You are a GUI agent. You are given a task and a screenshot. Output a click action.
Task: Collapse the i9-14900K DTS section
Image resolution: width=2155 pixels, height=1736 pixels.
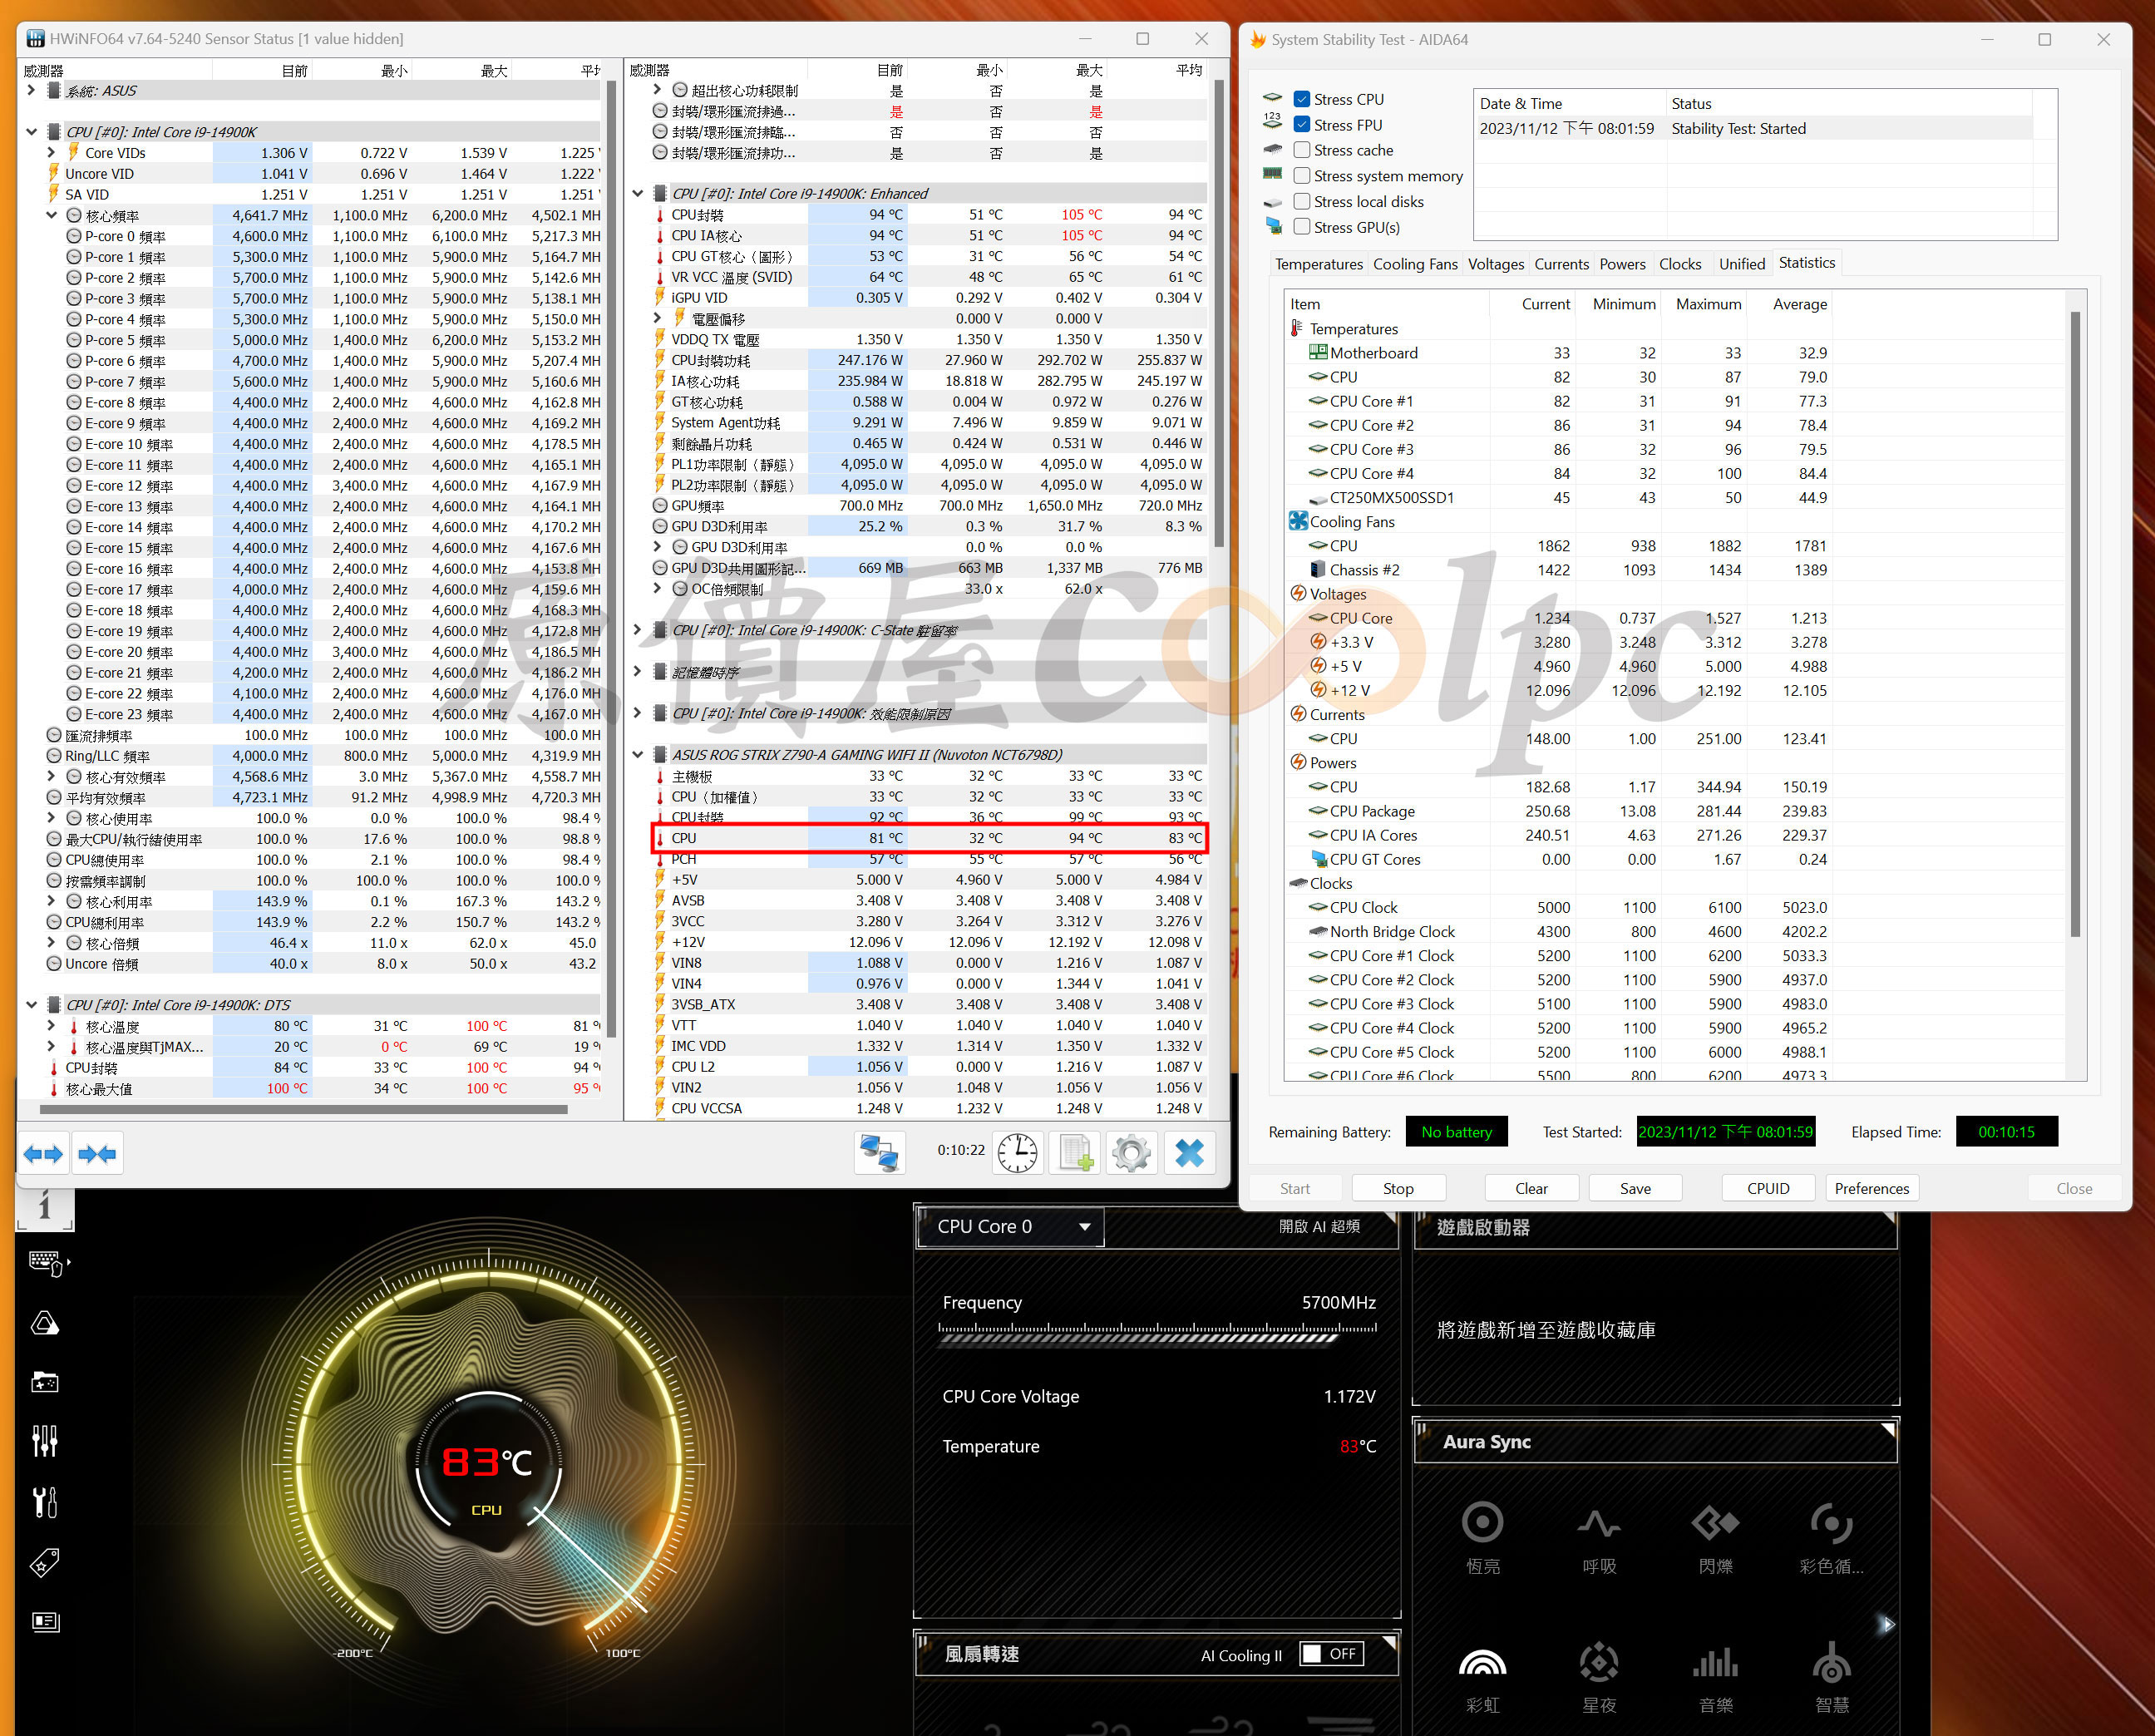coord(31,1005)
